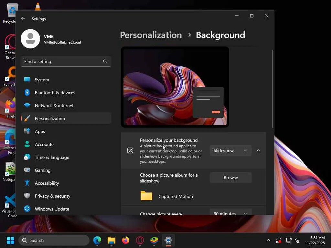The width and height of the screenshot is (331, 248).
Task: Click the desktop background preview image
Action: pos(175,87)
